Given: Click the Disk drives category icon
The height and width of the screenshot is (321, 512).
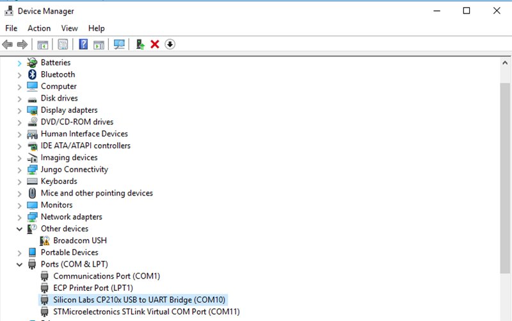Looking at the screenshot, I should [x=32, y=99].
